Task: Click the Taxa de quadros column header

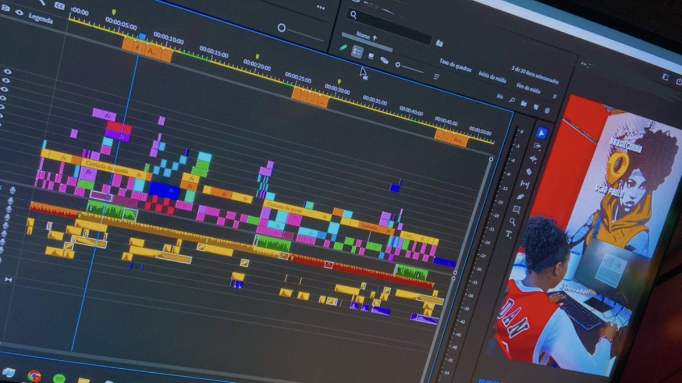Action: pyautogui.click(x=455, y=64)
